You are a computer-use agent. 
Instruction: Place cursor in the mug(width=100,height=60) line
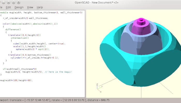[x=16, y=80]
